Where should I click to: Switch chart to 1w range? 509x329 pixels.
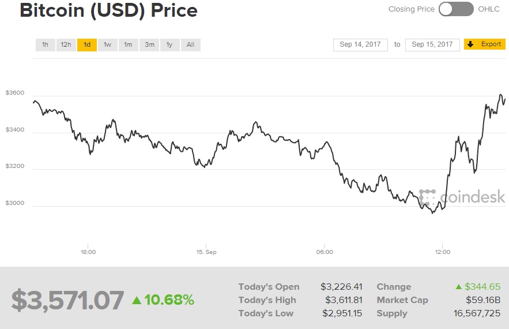tap(107, 45)
